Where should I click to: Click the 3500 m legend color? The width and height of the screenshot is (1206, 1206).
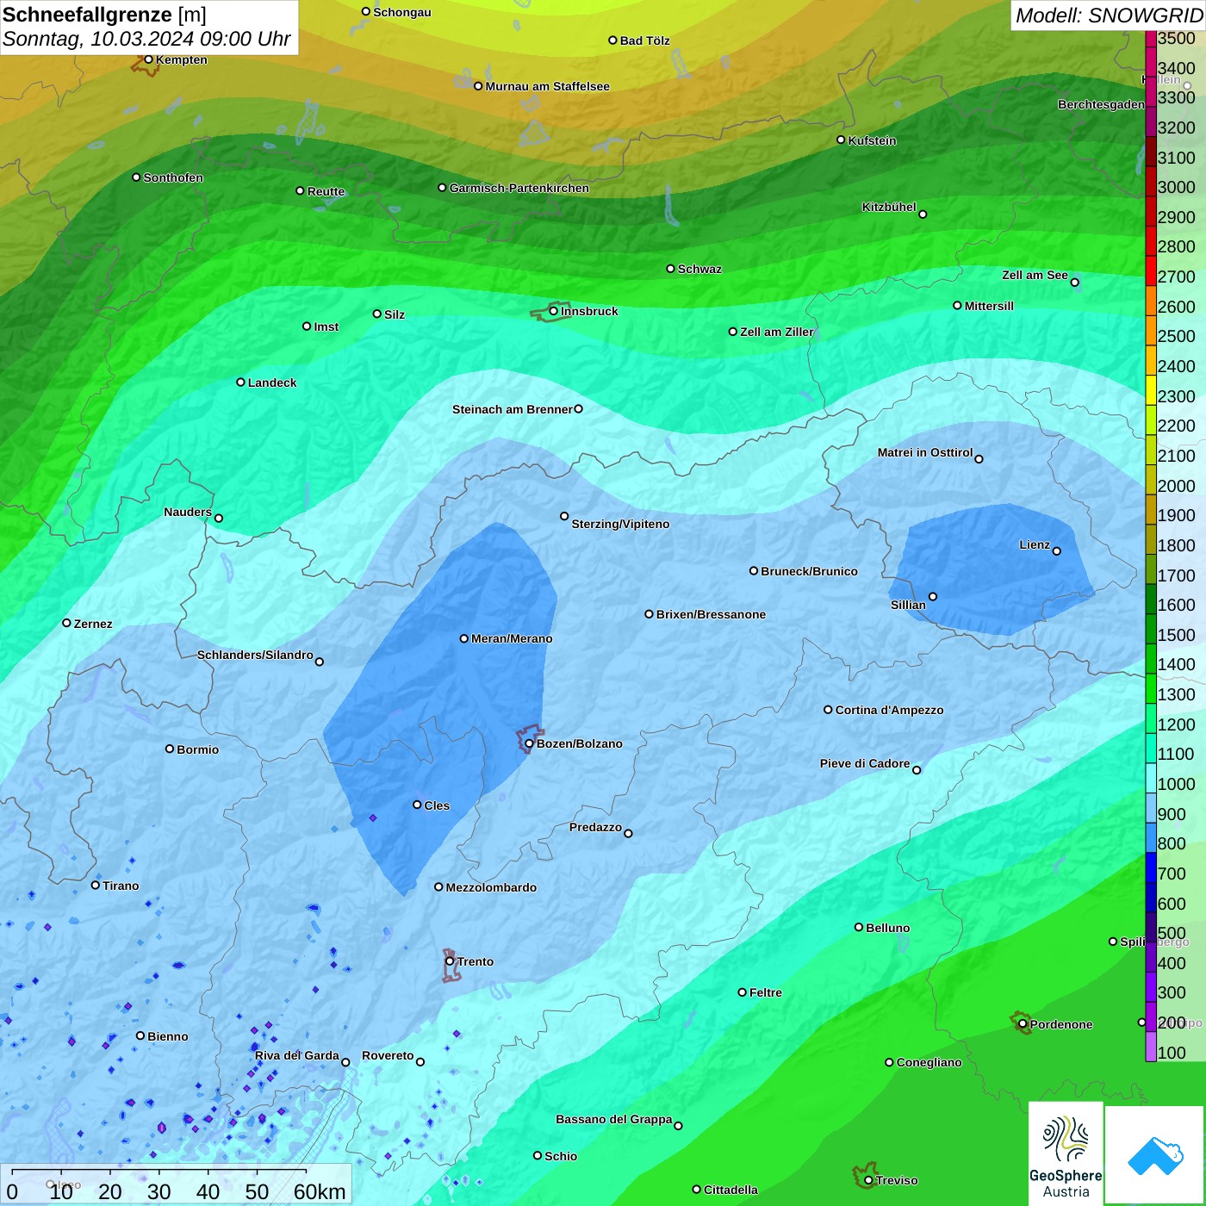click(1151, 38)
